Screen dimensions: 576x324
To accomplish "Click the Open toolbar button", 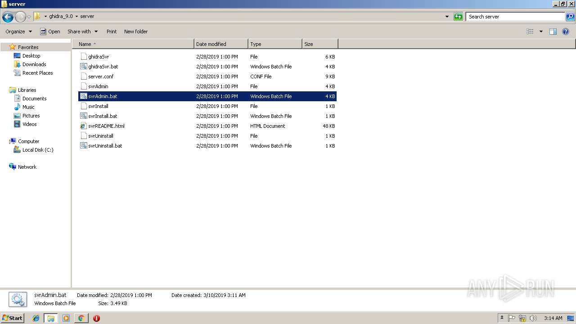I will (x=50, y=31).
